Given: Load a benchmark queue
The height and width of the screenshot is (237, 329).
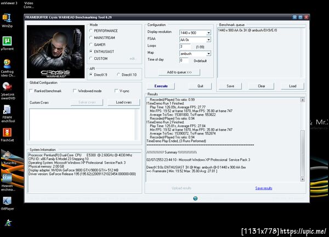Looking at the screenshot, I should pos(292,86).
